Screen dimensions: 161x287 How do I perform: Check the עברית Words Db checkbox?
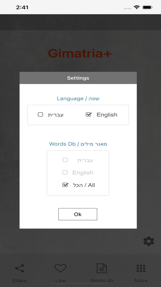[65, 160]
